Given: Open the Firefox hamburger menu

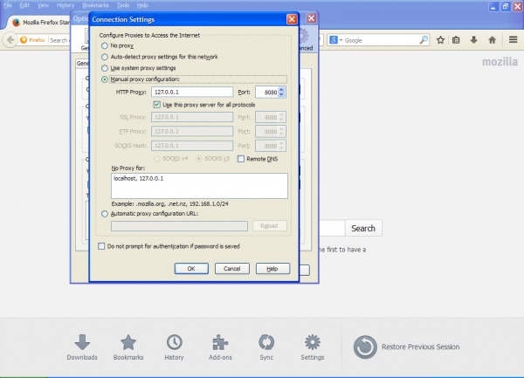Looking at the screenshot, I should click(514, 40).
